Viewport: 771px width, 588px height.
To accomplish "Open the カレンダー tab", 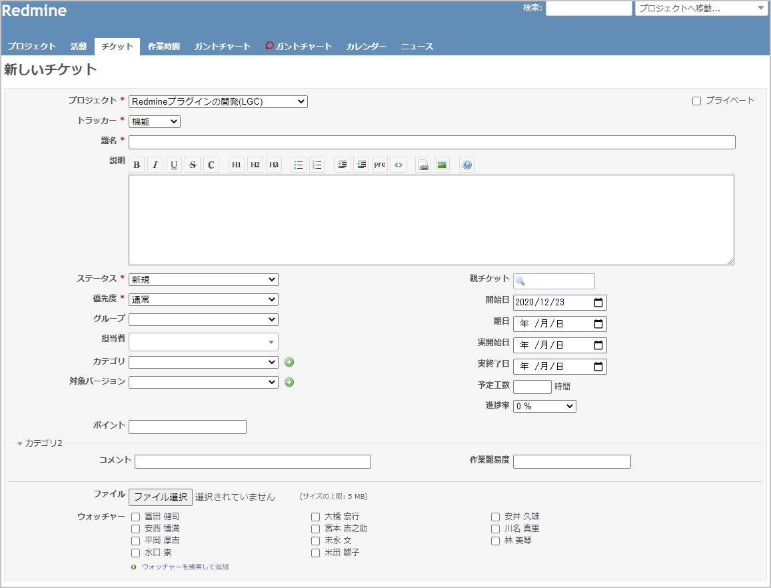I will point(366,47).
